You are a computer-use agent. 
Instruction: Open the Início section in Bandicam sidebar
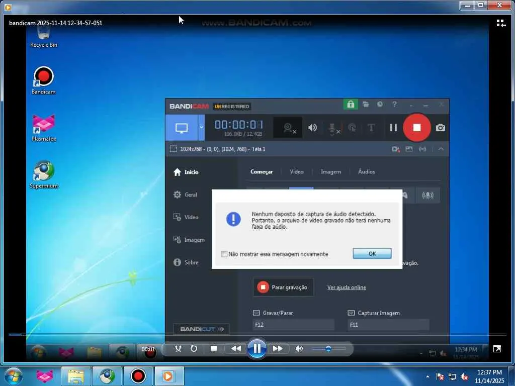pyautogui.click(x=186, y=172)
